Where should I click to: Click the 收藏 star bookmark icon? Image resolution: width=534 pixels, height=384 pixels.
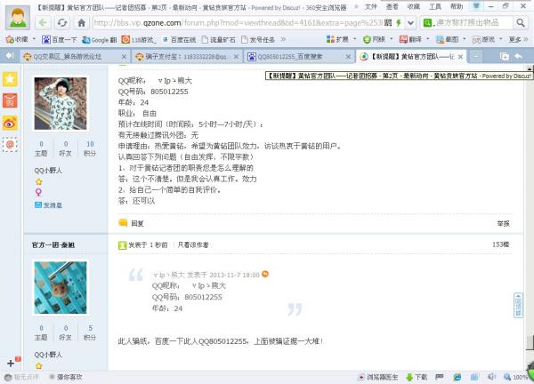pyautogui.click(x=10, y=39)
